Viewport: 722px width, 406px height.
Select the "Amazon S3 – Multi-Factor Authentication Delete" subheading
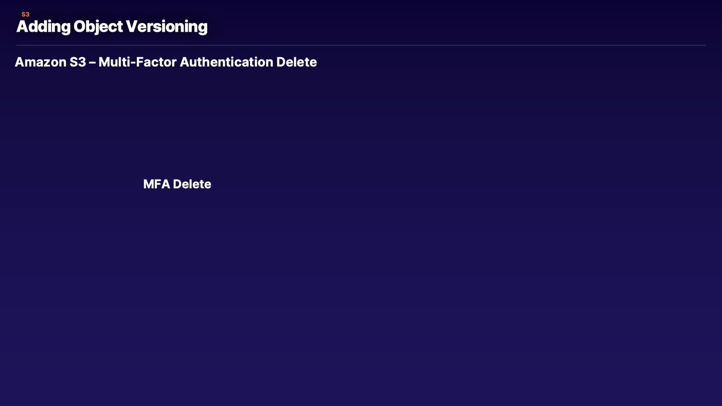click(x=166, y=62)
